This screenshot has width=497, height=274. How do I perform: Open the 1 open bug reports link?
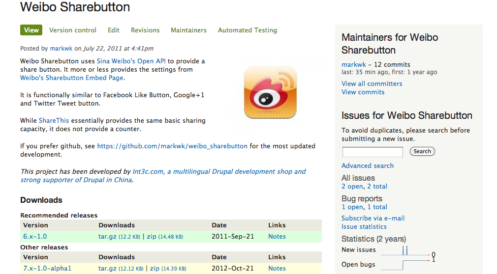coord(352,207)
